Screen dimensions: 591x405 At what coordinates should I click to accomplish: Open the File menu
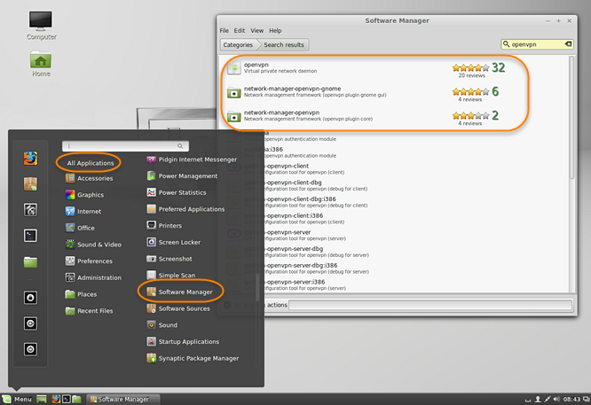click(x=225, y=30)
